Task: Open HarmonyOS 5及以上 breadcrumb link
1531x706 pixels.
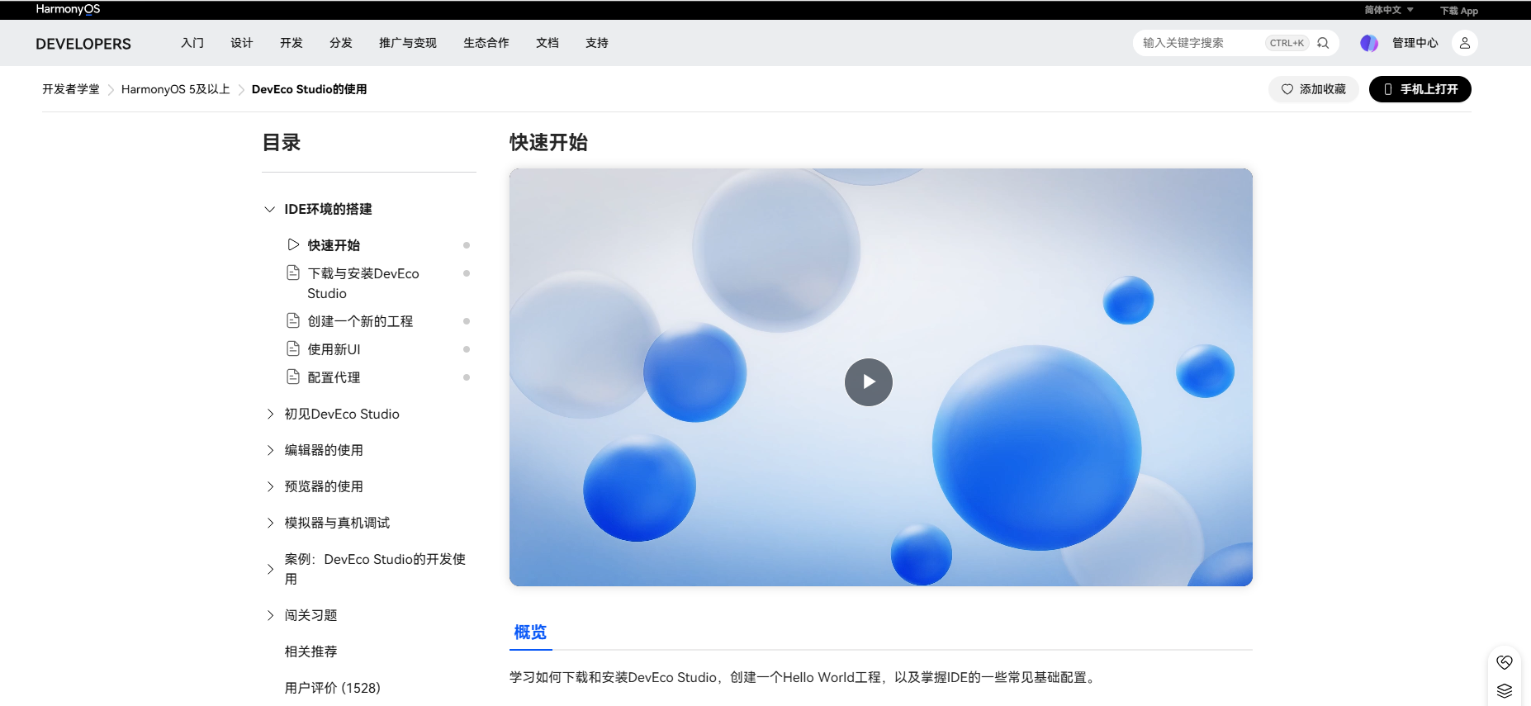Action: point(176,89)
